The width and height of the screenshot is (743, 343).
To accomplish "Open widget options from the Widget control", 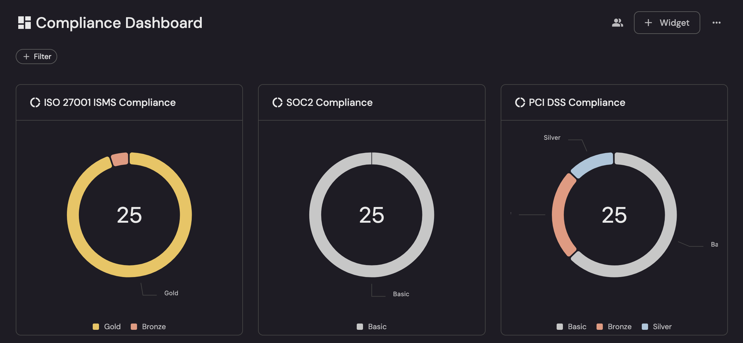I will [x=667, y=23].
